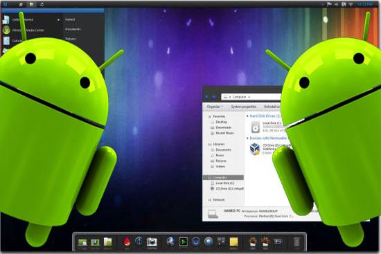The image size is (381, 254).
Task: Click the Local Disk (C:) capacity bar
Action: [273, 127]
